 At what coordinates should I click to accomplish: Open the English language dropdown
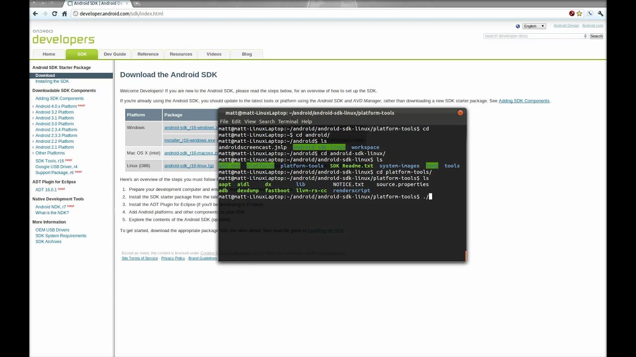[534, 26]
